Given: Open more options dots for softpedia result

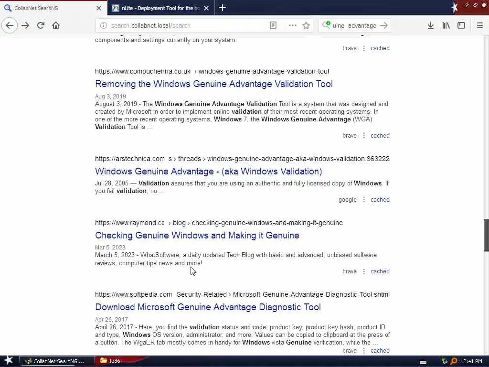Looking at the screenshot, I should [363, 350].
